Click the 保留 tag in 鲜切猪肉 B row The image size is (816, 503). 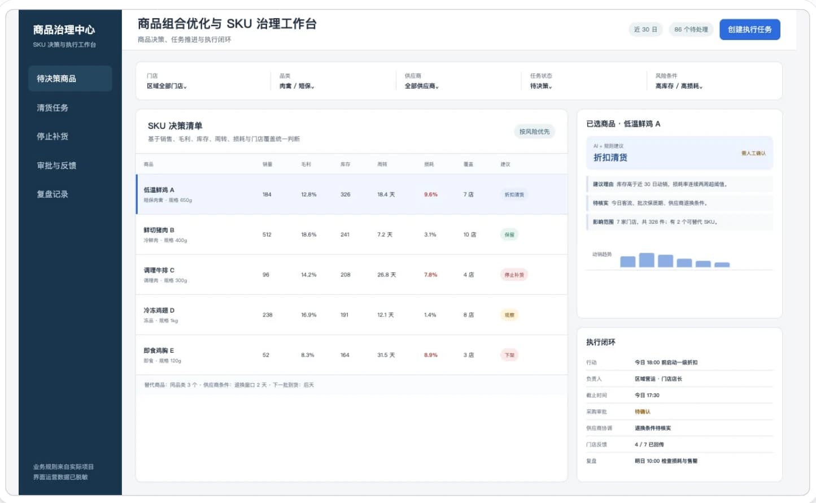click(x=509, y=235)
